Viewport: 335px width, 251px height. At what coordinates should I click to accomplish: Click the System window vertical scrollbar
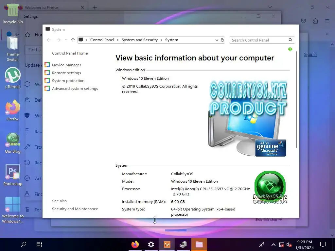(x=296, y=100)
